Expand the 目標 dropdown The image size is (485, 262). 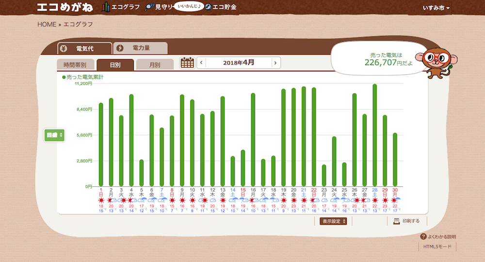click(54, 135)
